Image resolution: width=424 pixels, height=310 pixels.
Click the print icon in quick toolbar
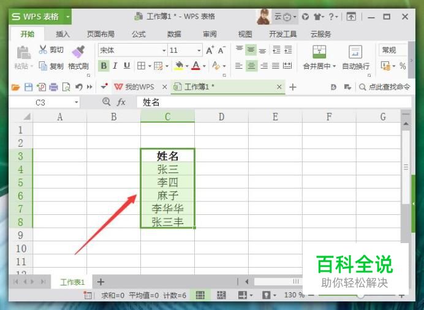point(53,87)
